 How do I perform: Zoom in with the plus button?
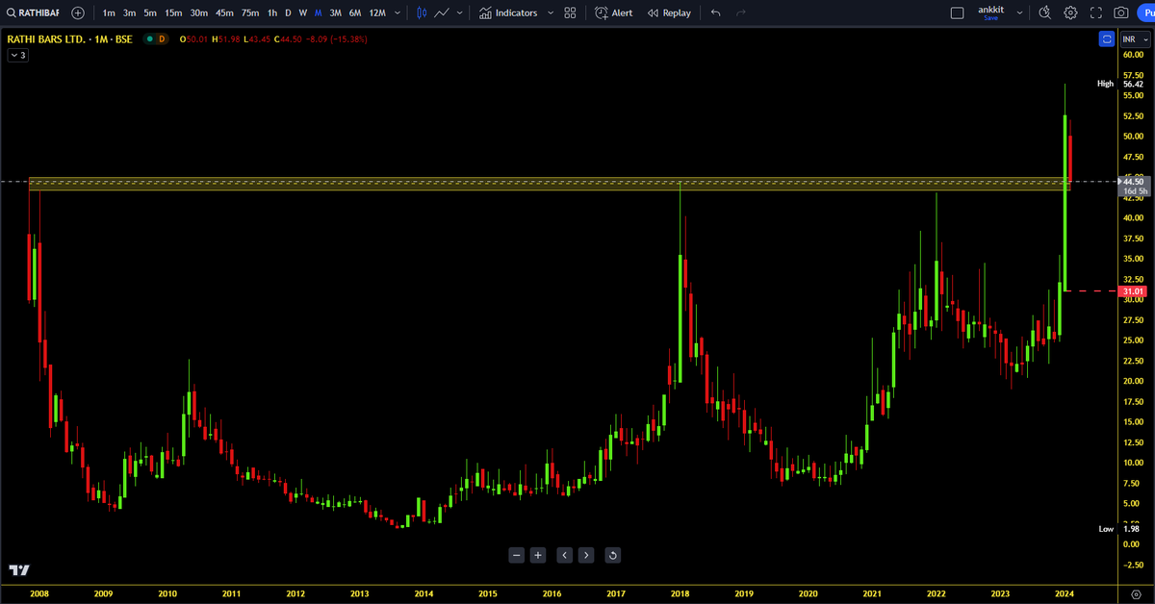tap(538, 555)
